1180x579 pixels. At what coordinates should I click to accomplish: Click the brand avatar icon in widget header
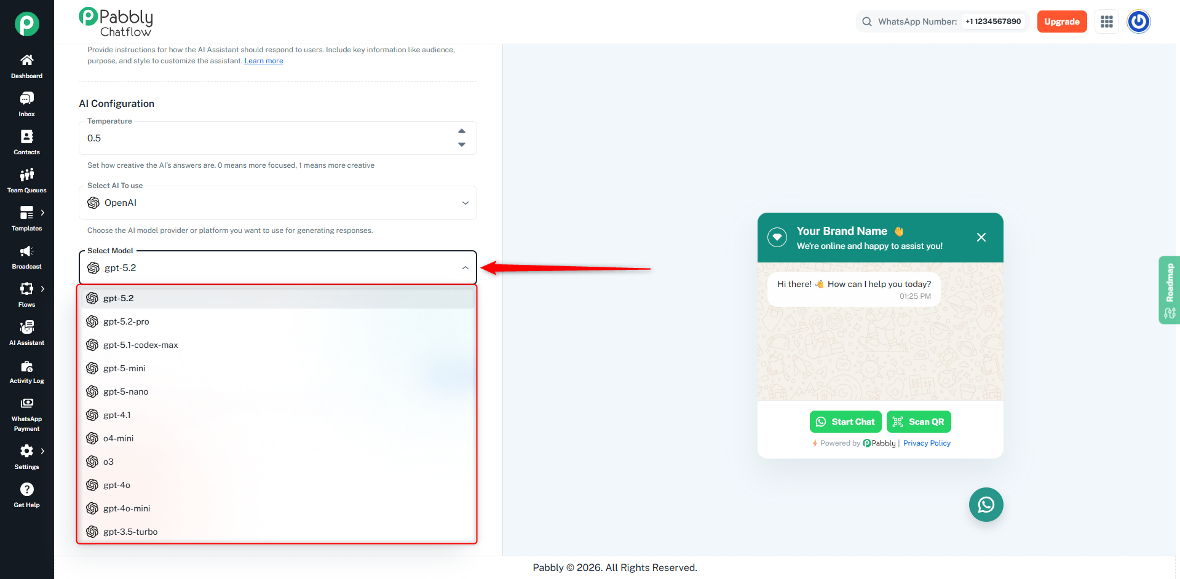tap(777, 237)
